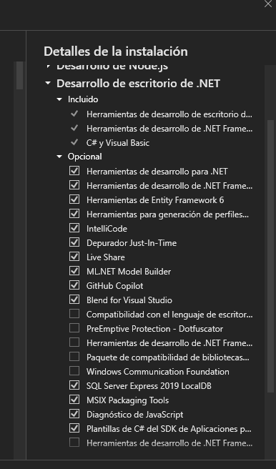Toggle ML.NET Model Builder checkbox

[x=74, y=271]
